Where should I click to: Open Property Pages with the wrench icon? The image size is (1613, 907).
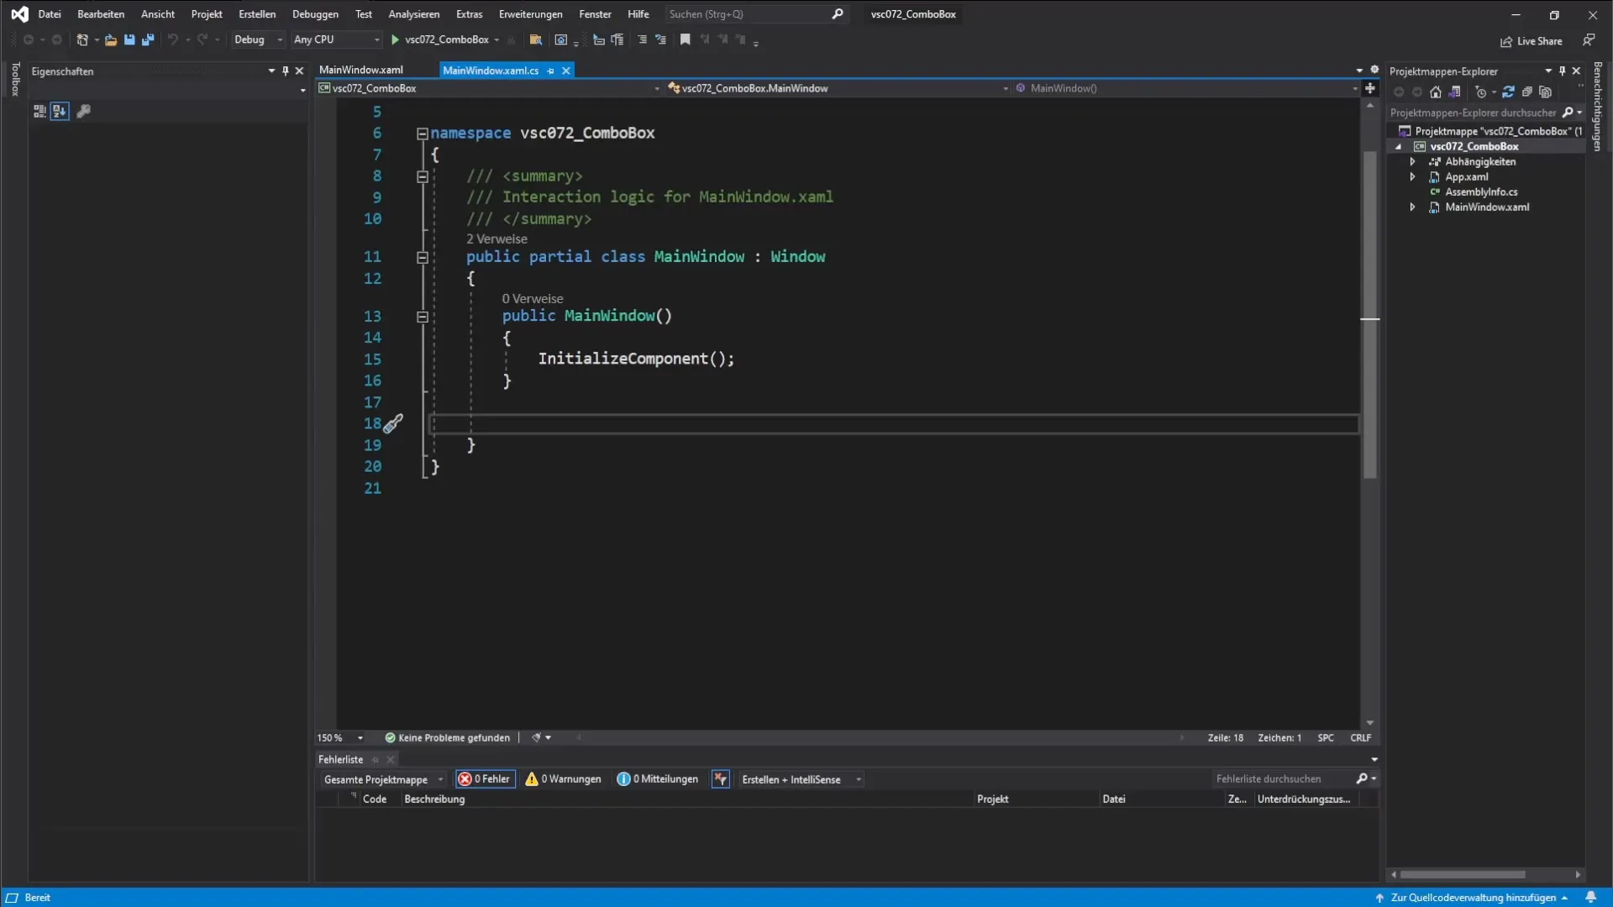(x=83, y=111)
